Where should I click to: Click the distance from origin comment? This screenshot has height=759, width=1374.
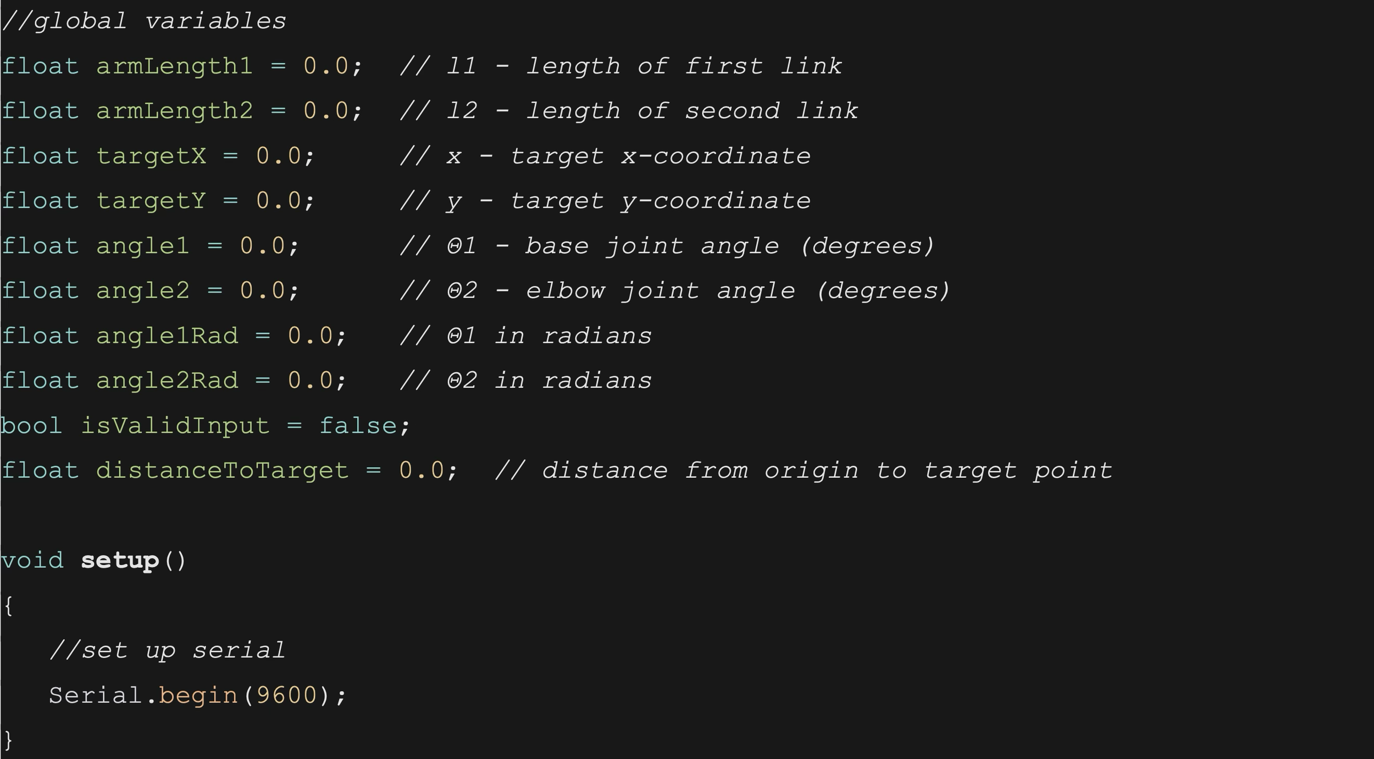tap(804, 471)
